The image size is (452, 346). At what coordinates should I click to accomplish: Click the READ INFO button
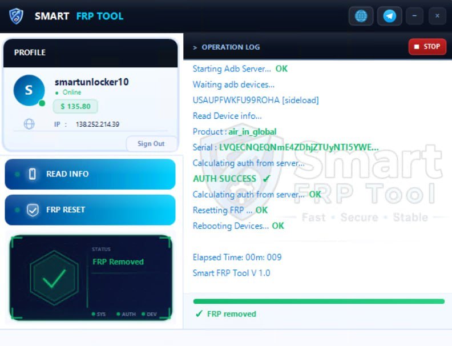pos(90,174)
